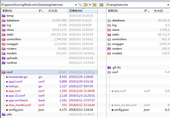The height and width of the screenshot is (118, 170).
Task: Select config.json in the right pane
Action: 121,110
